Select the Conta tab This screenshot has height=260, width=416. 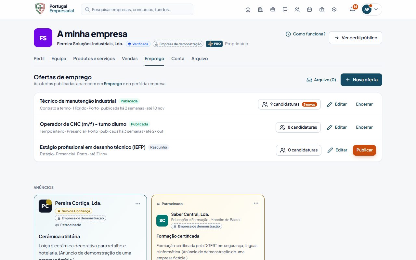pos(178,58)
